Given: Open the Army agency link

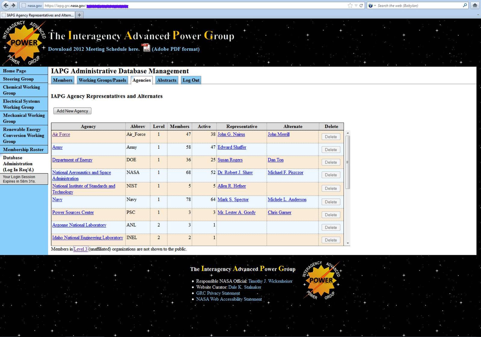Looking at the screenshot, I should [57, 147].
